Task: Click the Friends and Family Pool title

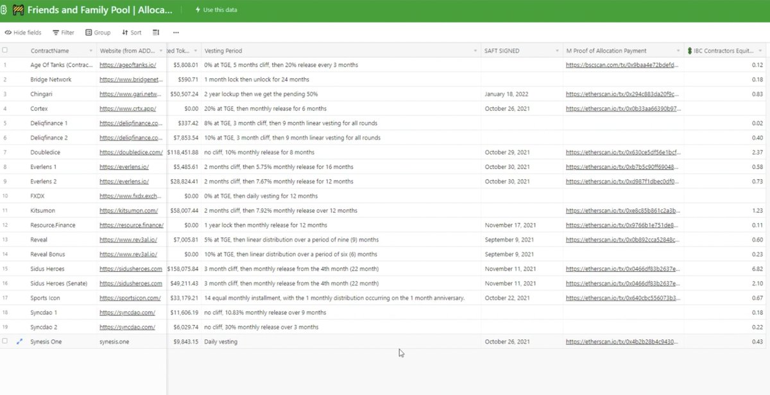Action: click(99, 10)
